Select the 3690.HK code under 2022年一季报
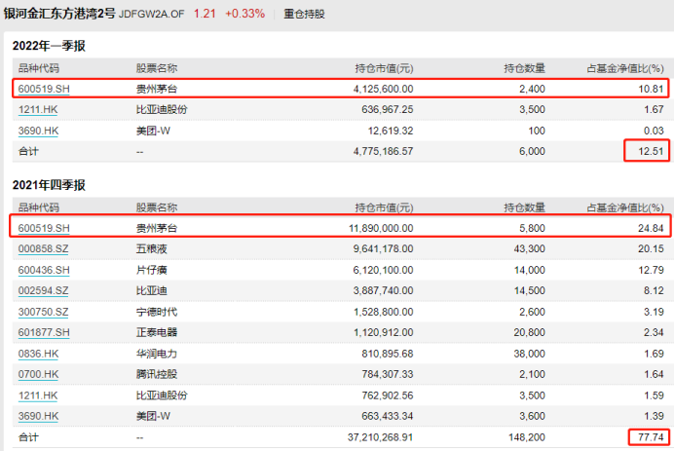This screenshot has width=675, height=451. [39, 131]
